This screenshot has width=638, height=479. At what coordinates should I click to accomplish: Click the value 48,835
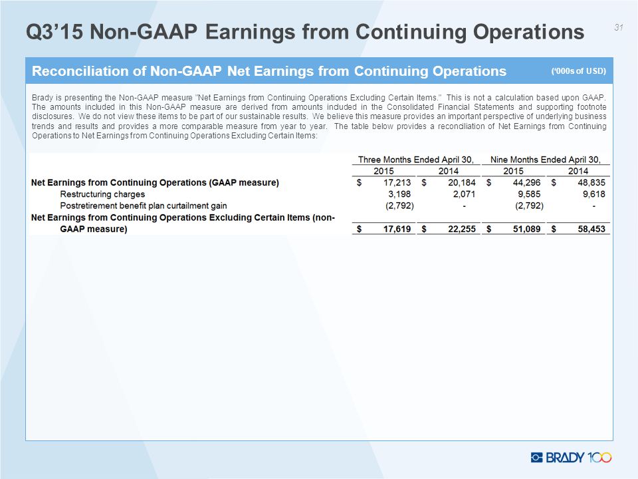[591, 182]
